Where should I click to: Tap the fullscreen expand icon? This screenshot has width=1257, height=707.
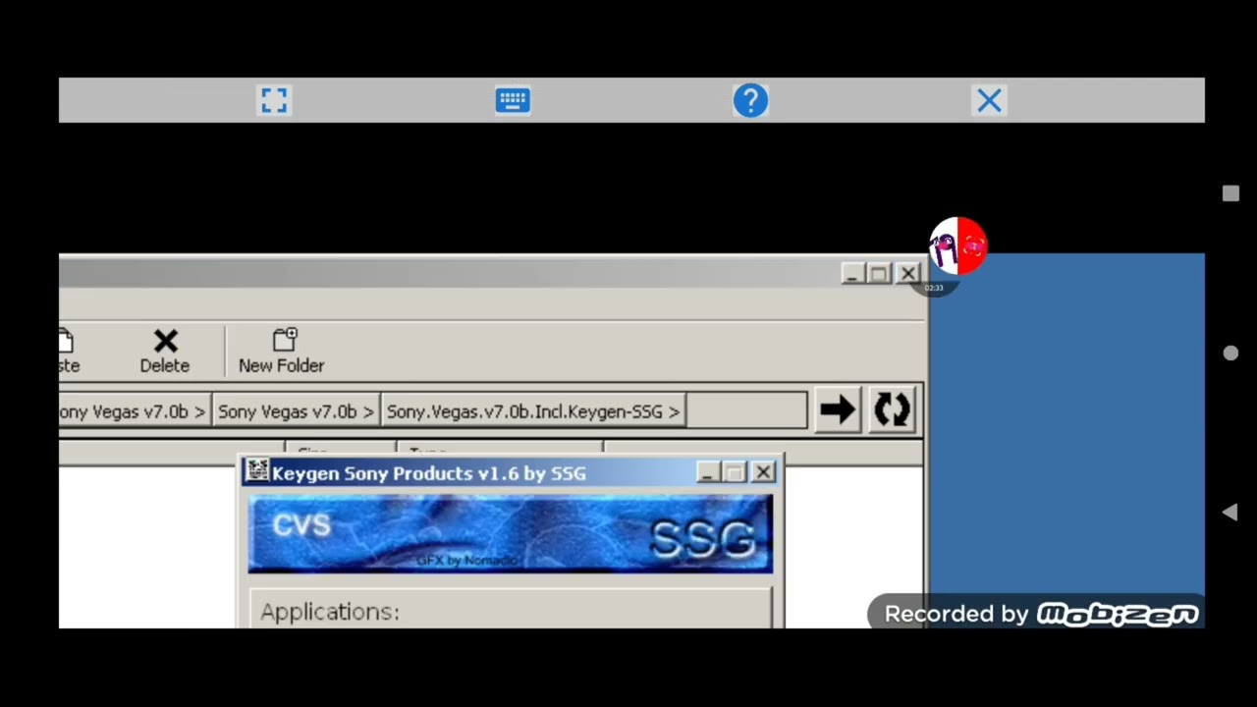pos(274,100)
